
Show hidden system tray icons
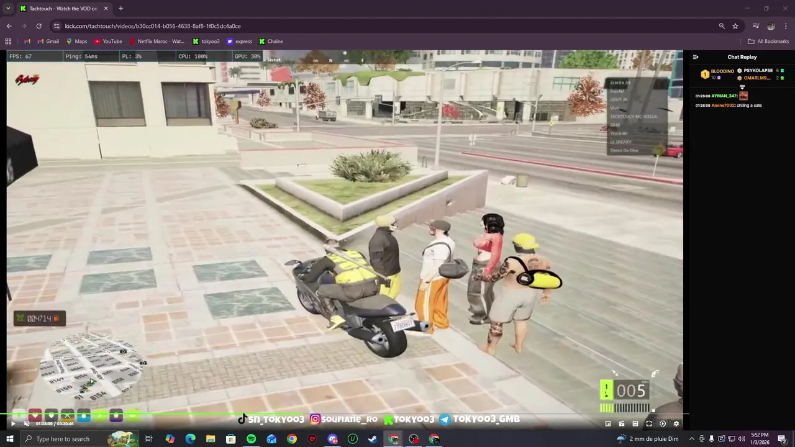(692, 439)
